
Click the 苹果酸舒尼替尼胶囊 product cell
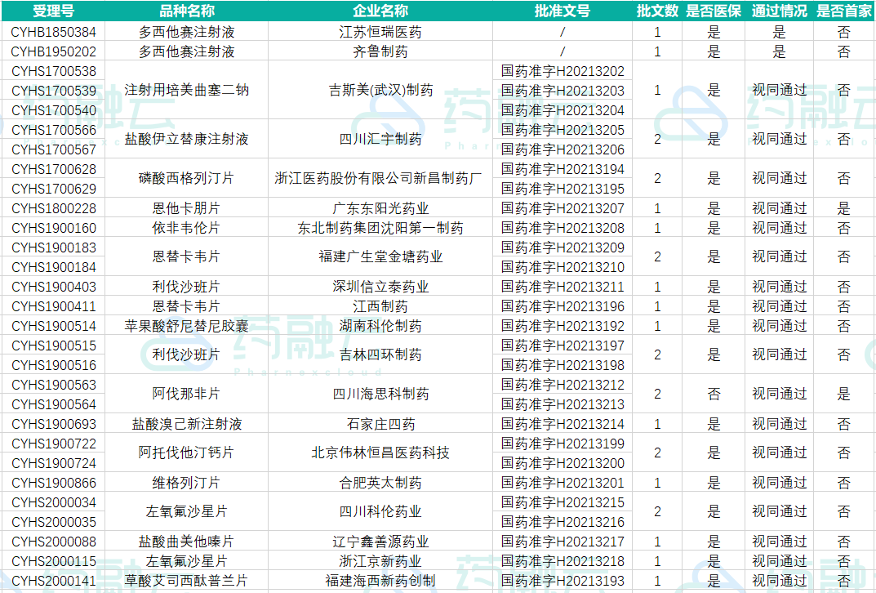(x=186, y=326)
